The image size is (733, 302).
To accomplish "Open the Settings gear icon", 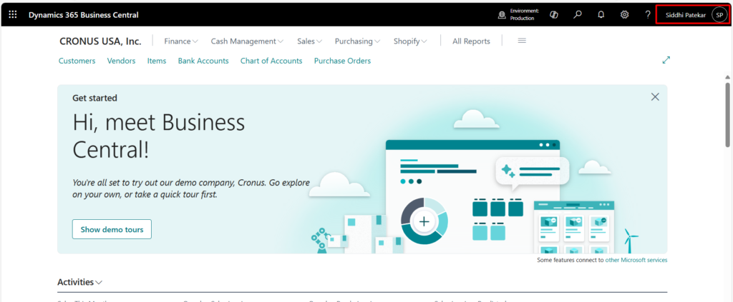I will [x=624, y=15].
